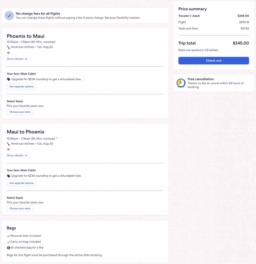Open See upgrade options for Maui to Phoenix
Viewport: 256px width, 264px height.
(x=21, y=183)
